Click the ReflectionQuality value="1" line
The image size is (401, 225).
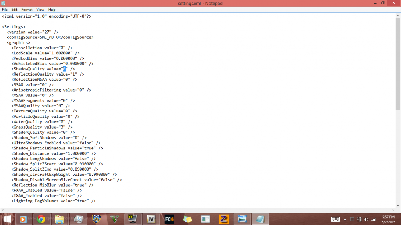click(48, 74)
